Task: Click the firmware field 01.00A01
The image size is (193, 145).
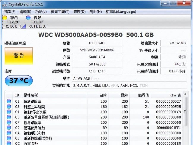Action: (97, 43)
